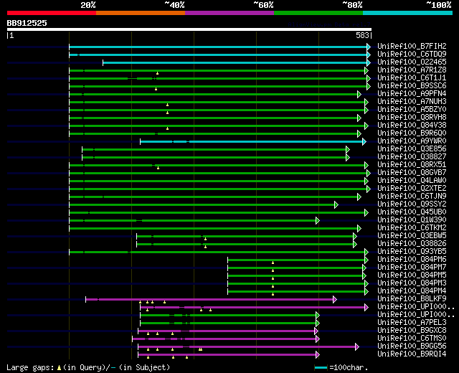Select the UniRef100_Q84PM4 label
Screen dimensions: 459x373
tap(412, 291)
